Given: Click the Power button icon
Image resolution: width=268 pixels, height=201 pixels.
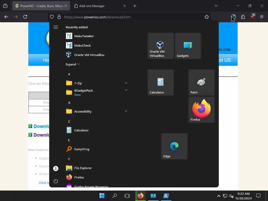Looking at the screenshot, I should tap(56, 181).
